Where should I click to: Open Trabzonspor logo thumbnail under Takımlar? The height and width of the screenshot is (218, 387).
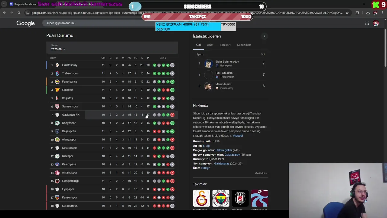pos(259,198)
